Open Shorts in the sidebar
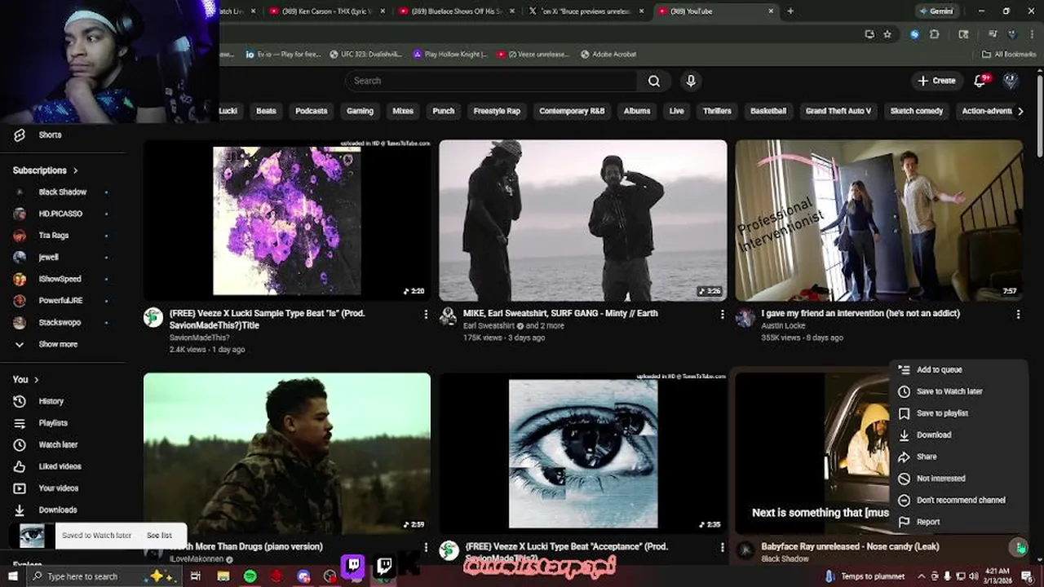1044x587 pixels. [x=49, y=135]
